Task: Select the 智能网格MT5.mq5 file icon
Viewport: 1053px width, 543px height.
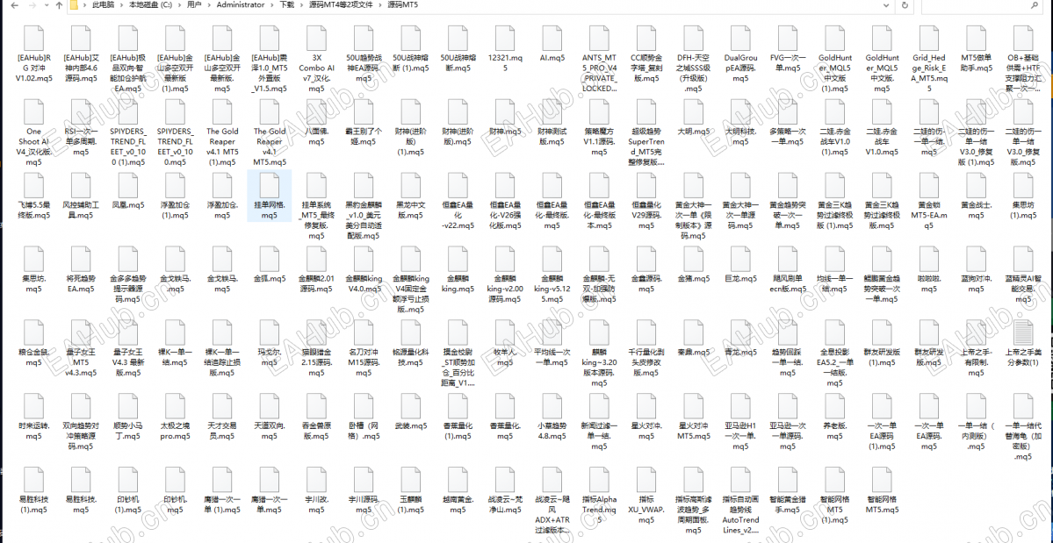Action: click(882, 479)
